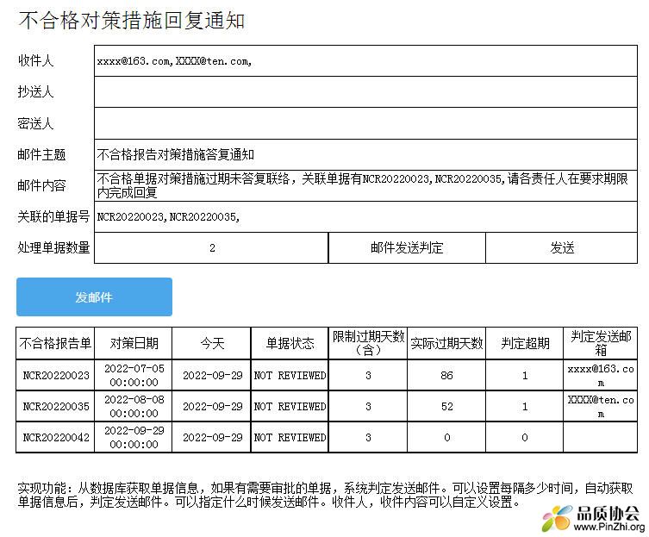Click date 2022-08-08 00:00:00
This screenshot has width=649, height=537.
coord(134,406)
